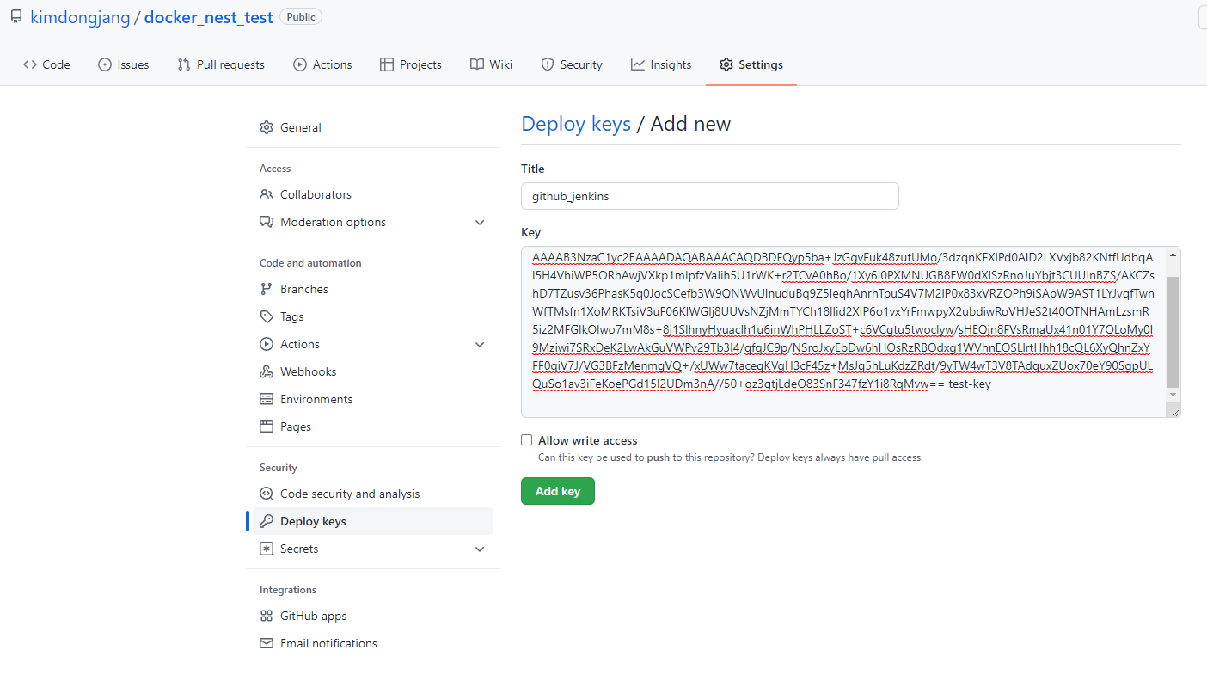
Task: Expand the sidebar Actions chevron
Action: click(x=480, y=344)
